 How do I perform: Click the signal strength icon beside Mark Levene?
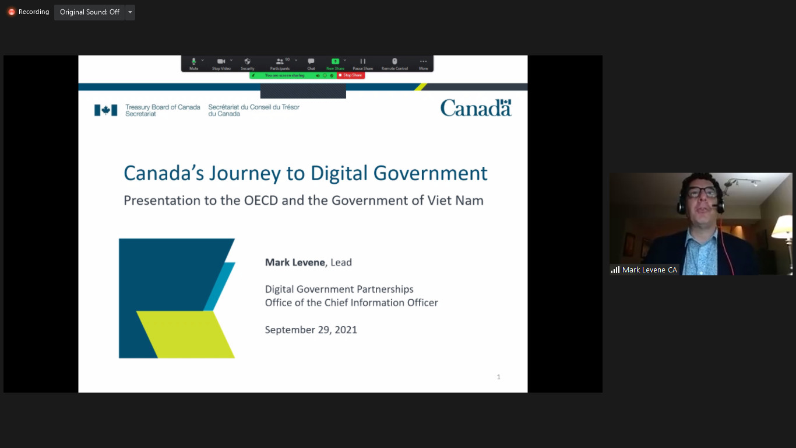[x=615, y=269]
